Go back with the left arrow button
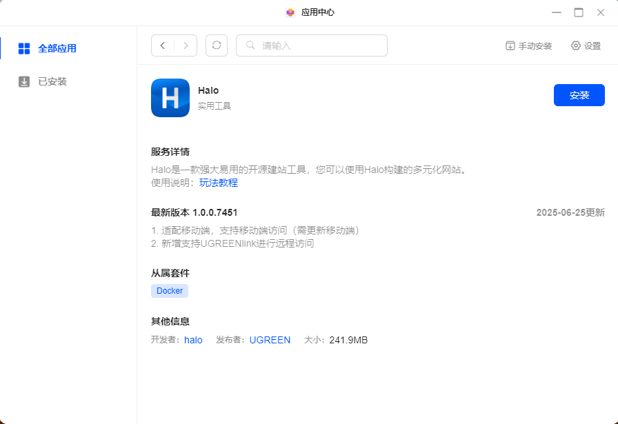The height and width of the screenshot is (424, 618). [163, 46]
